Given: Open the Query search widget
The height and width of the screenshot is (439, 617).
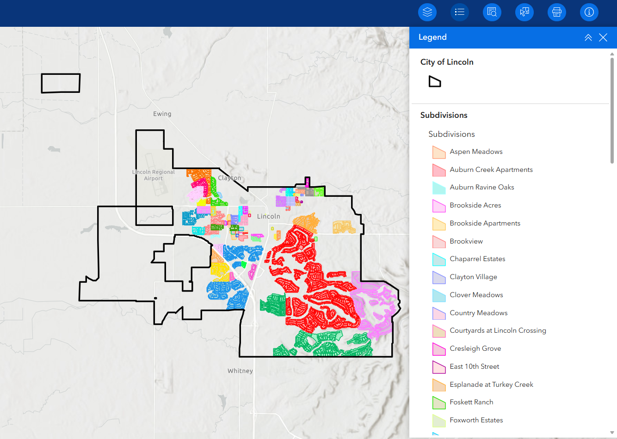Looking at the screenshot, I should tap(492, 12).
